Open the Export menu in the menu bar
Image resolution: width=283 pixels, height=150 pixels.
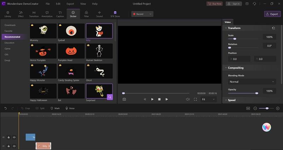70,4
